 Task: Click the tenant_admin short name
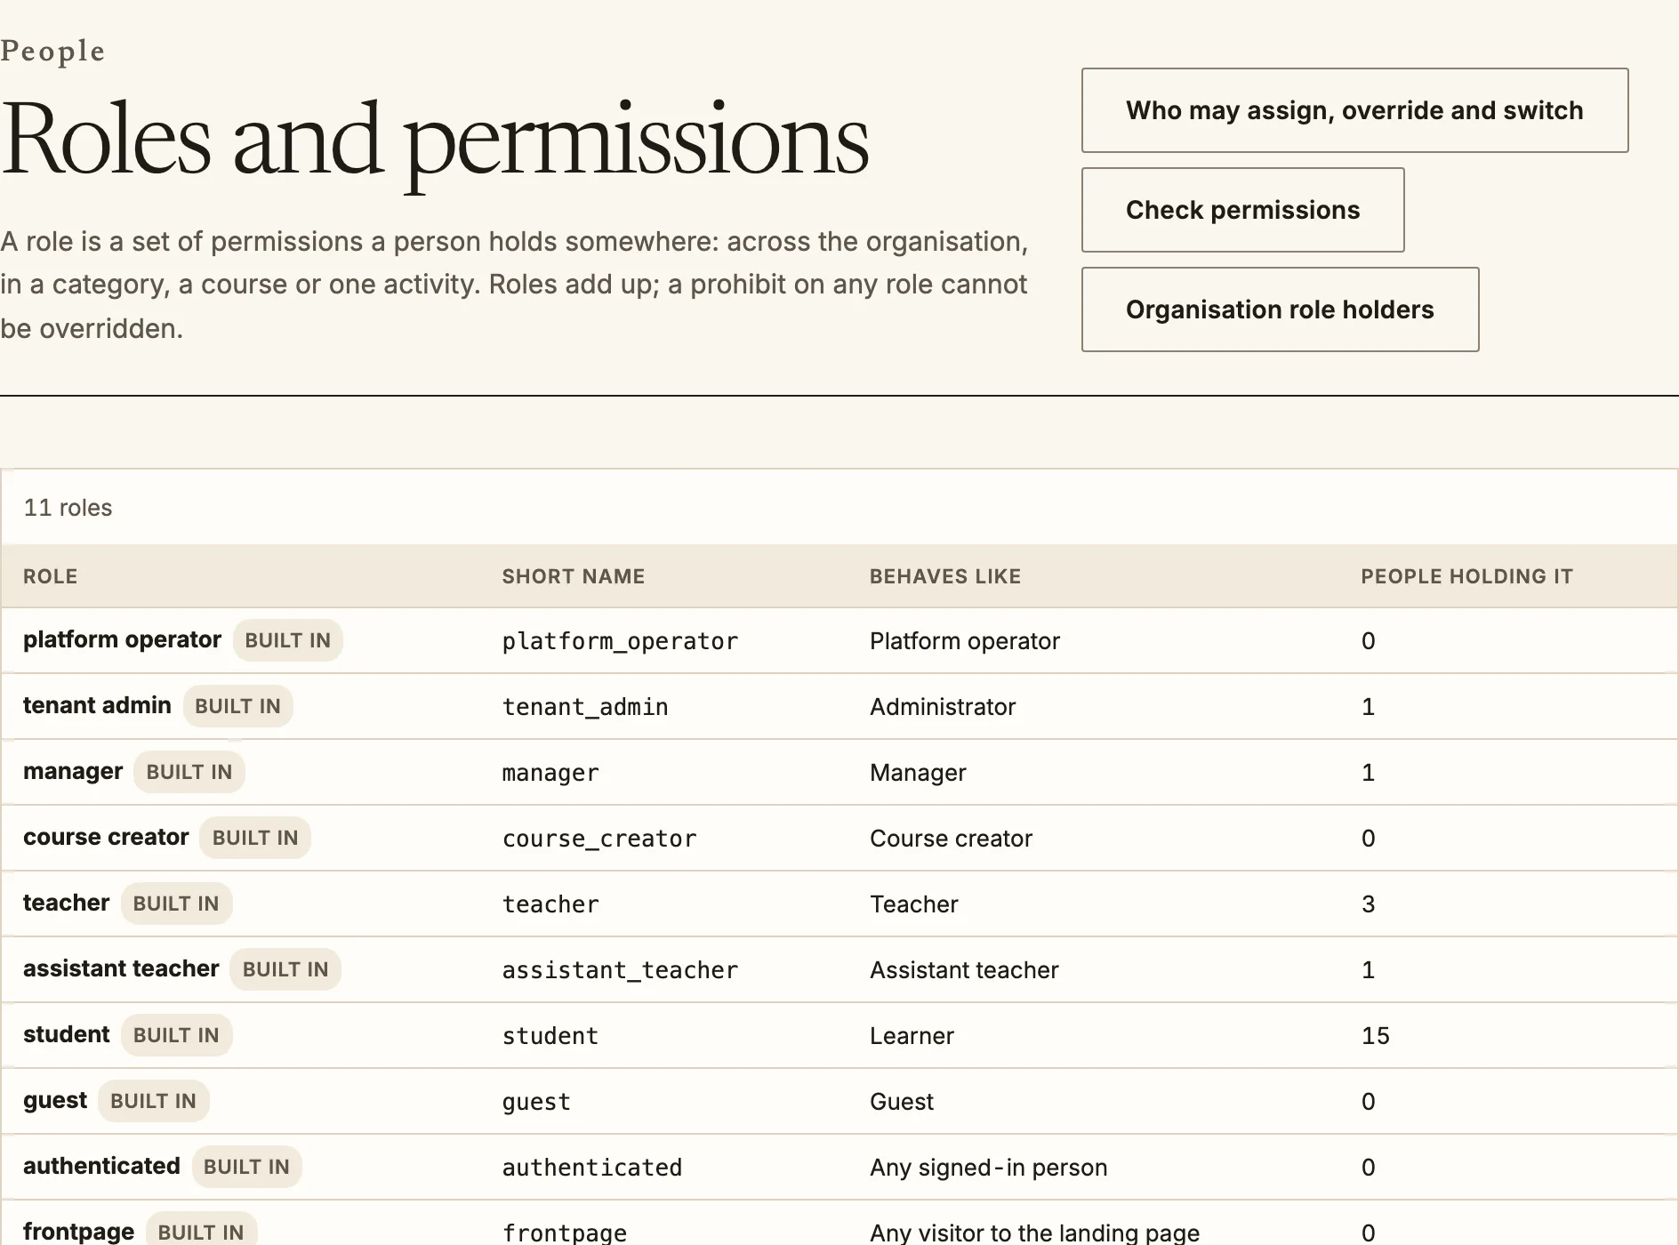(x=585, y=707)
